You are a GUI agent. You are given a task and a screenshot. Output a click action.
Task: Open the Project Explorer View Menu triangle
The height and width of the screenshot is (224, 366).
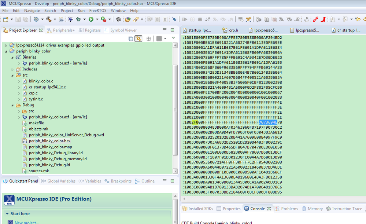(x=173, y=38)
